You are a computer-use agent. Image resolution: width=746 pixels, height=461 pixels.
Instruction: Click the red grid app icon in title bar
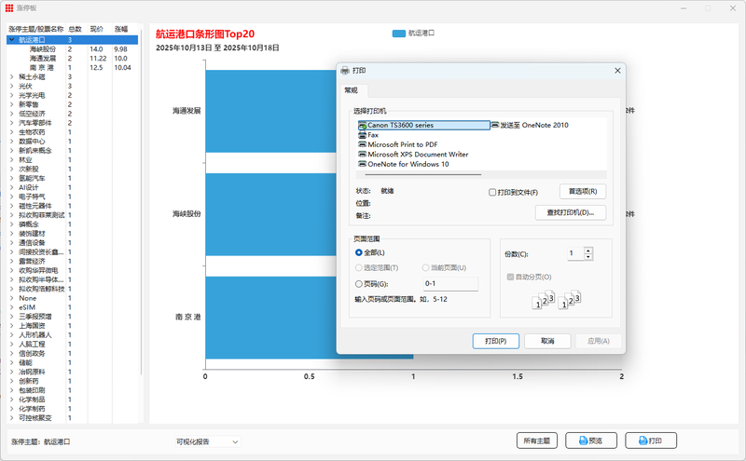[9, 8]
